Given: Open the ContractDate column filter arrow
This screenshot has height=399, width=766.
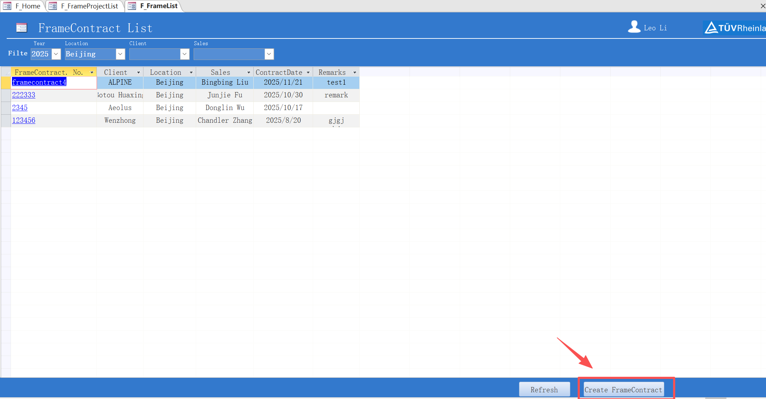Looking at the screenshot, I should point(308,72).
